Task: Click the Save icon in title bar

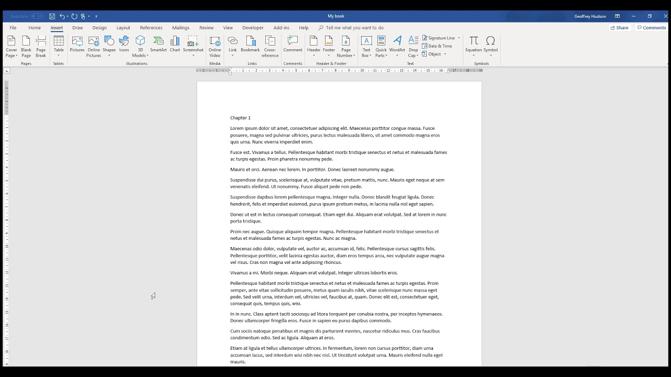Action: coord(52,16)
